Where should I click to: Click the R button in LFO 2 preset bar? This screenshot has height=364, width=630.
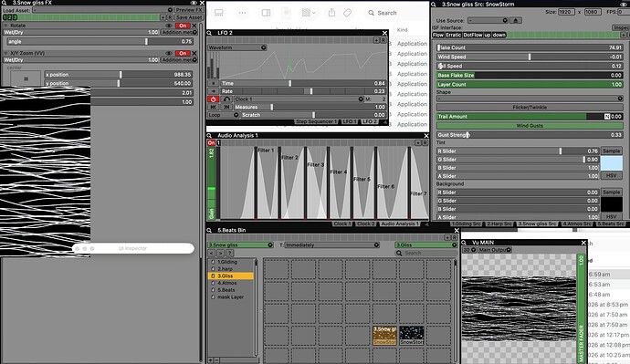tap(383, 40)
